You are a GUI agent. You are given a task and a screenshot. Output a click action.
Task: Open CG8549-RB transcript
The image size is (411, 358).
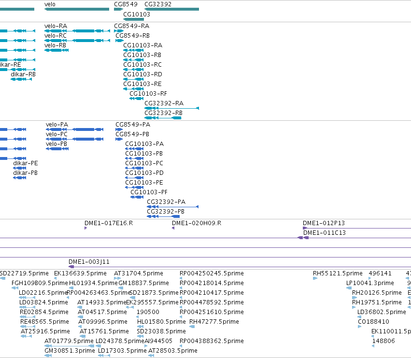click(119, 41)
